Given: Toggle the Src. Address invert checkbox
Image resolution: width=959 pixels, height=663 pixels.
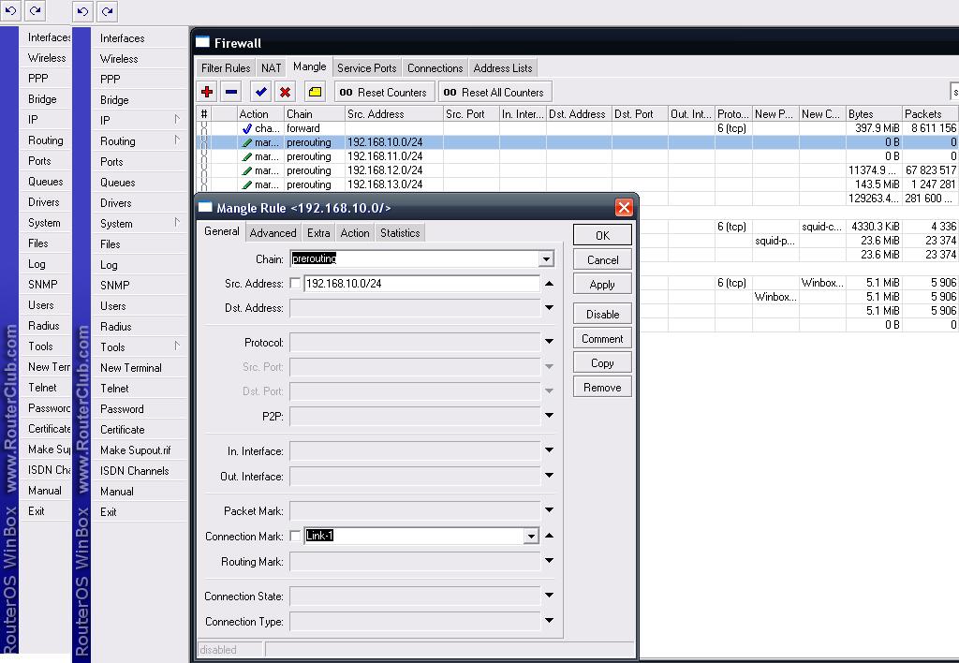Looking at the screenshot, I should point(295,283).
